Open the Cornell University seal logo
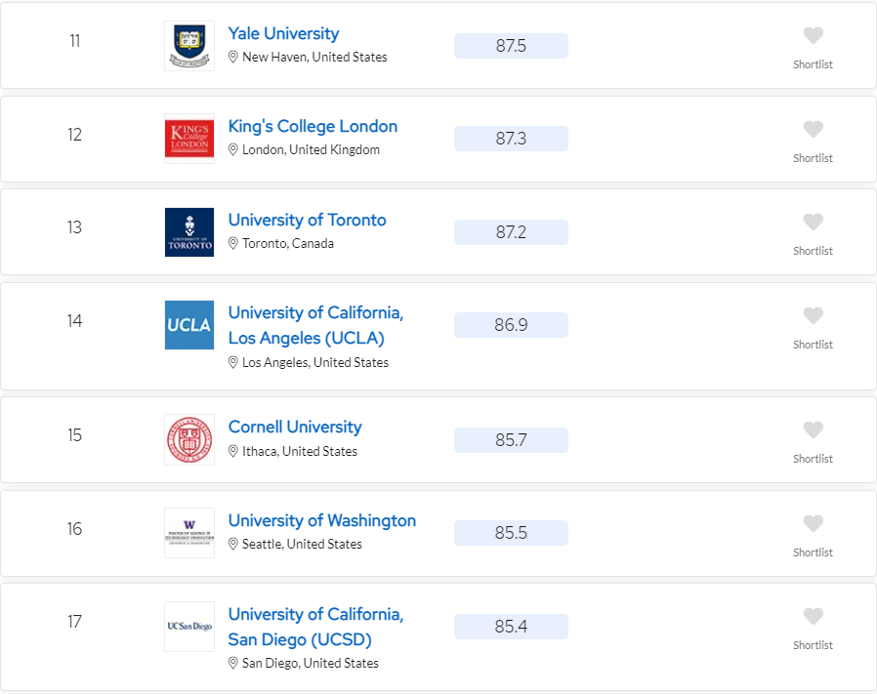Screen dimensions: 877x694 point(189,439)
